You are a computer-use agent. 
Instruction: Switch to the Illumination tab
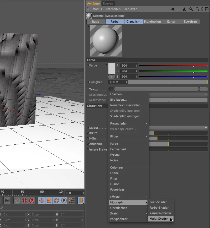click(x=153, y=21)
